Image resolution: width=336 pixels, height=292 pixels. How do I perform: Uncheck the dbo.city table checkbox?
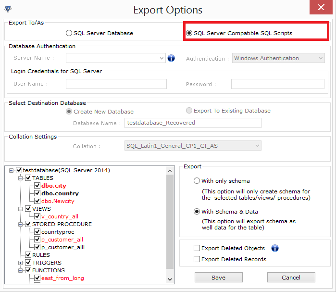(x=37, y=186)
